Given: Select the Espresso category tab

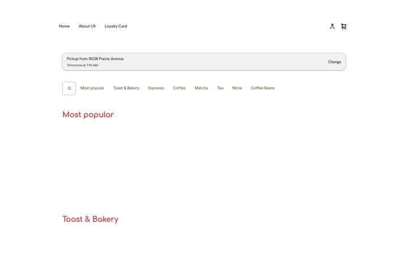Looking at the screenshot, I should tap(156, 88).
